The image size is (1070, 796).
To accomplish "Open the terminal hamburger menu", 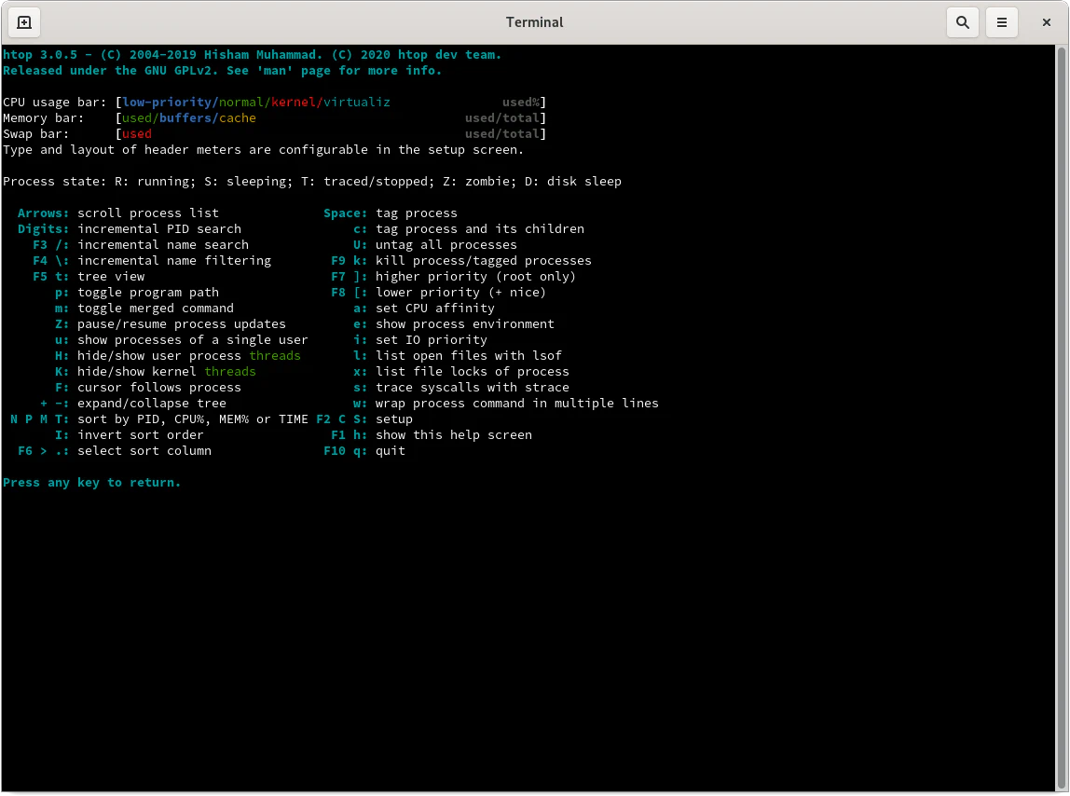I will (1002, 22).
